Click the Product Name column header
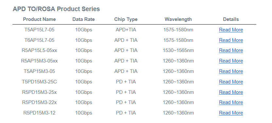 tap(39, 19)
